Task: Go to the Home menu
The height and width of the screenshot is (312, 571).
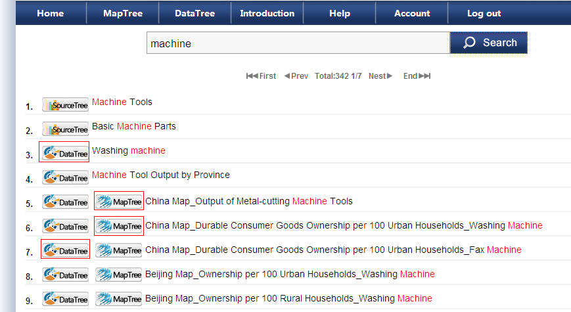Action: coord(51,14)
